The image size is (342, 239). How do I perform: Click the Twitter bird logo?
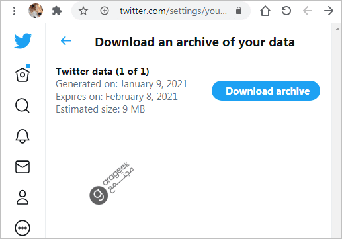[x=23, y=41]
